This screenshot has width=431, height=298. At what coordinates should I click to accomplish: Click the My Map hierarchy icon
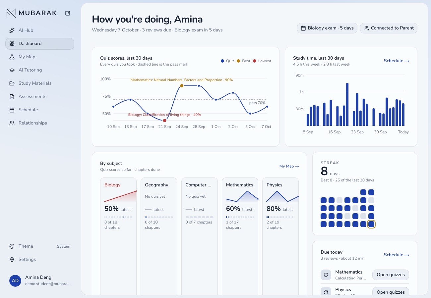coord(12,57)
